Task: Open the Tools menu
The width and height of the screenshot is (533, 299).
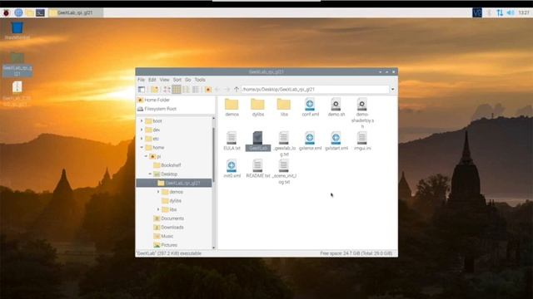Action: point(200,80)
